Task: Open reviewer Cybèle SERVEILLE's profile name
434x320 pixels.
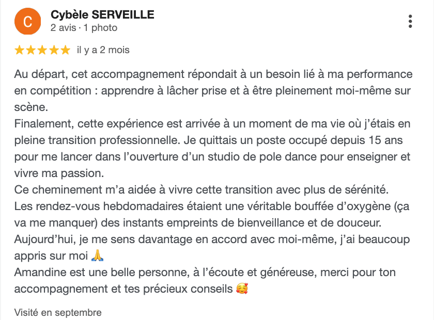Action: coord(102,14)
